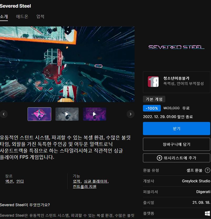Click the Windows platform icon

pyautogui.click(x=207, y=213)
